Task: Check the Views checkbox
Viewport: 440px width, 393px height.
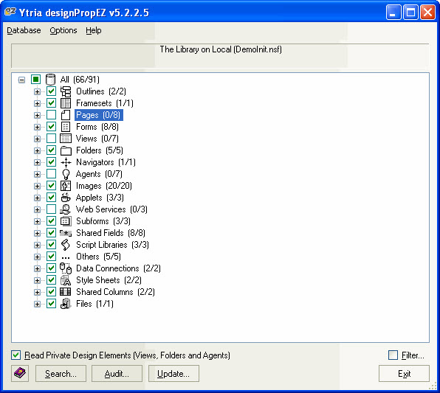Action: 51,139
